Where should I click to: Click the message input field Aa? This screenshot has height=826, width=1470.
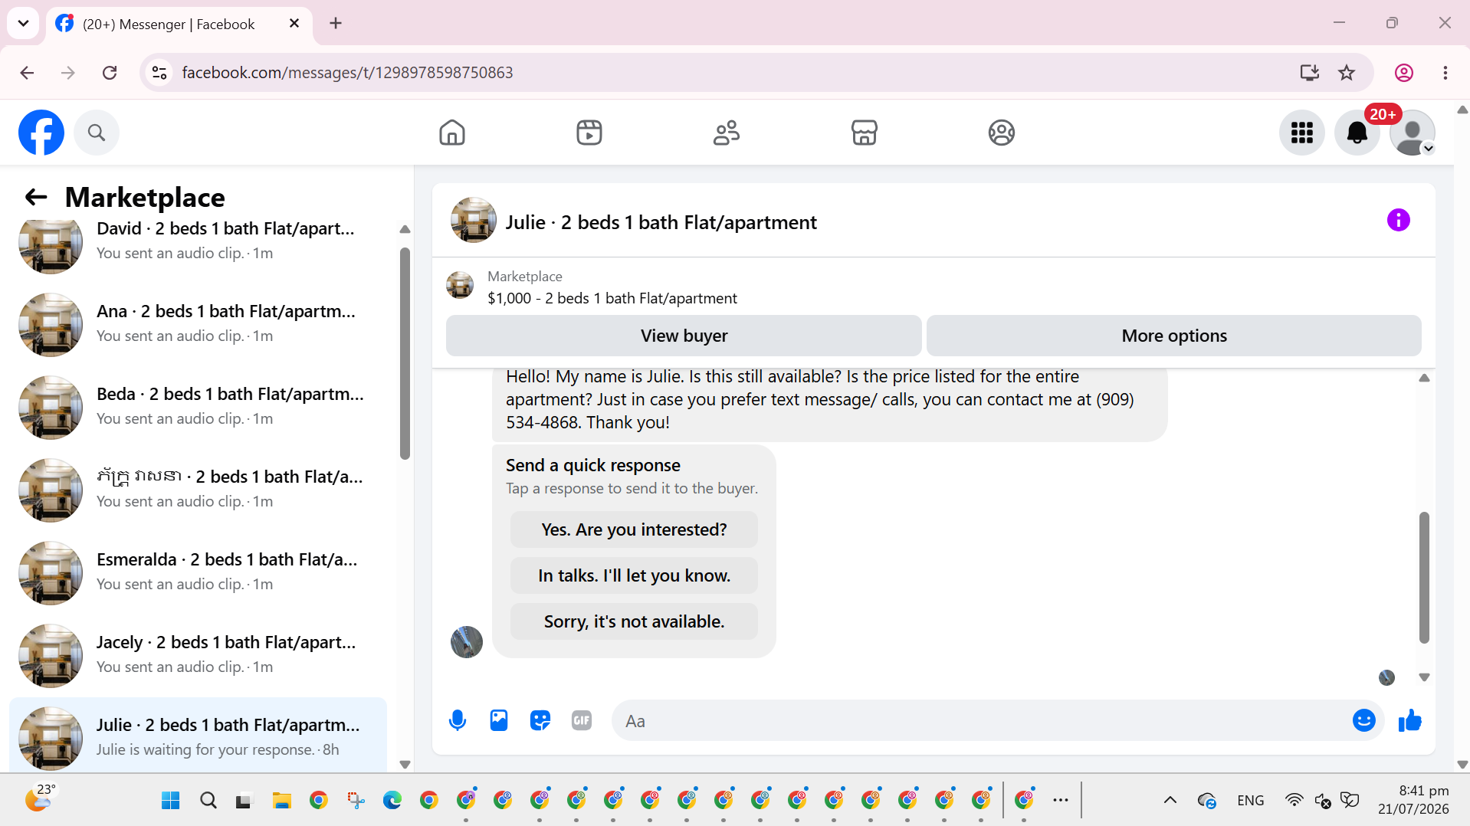[x=981, y=720]
